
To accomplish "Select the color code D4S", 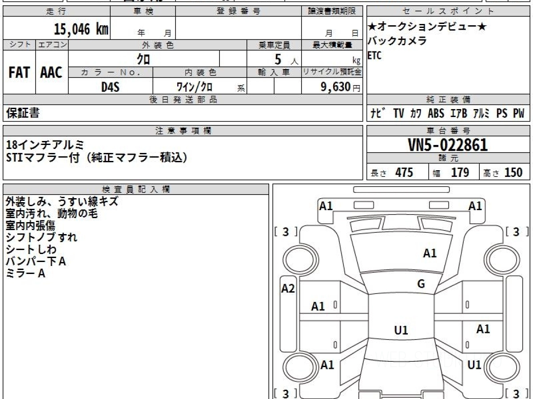I will pyautogui.click(x=110, y=87).
